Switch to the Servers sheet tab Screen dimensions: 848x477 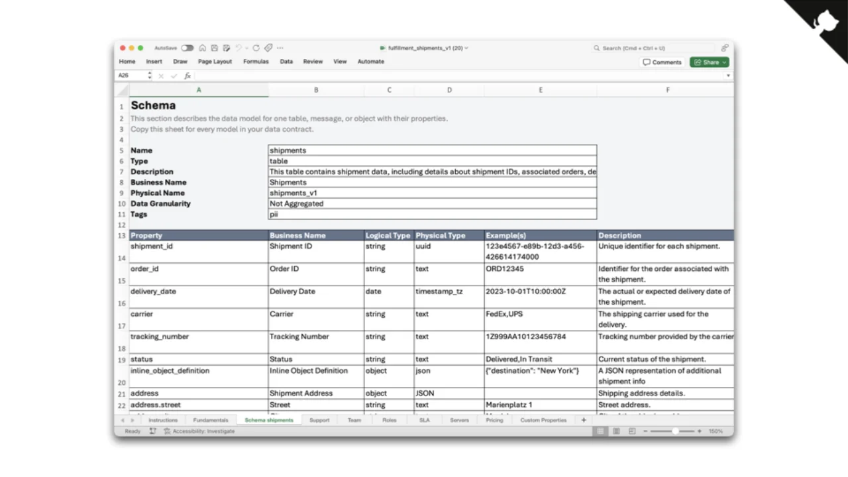coord(459,420)
